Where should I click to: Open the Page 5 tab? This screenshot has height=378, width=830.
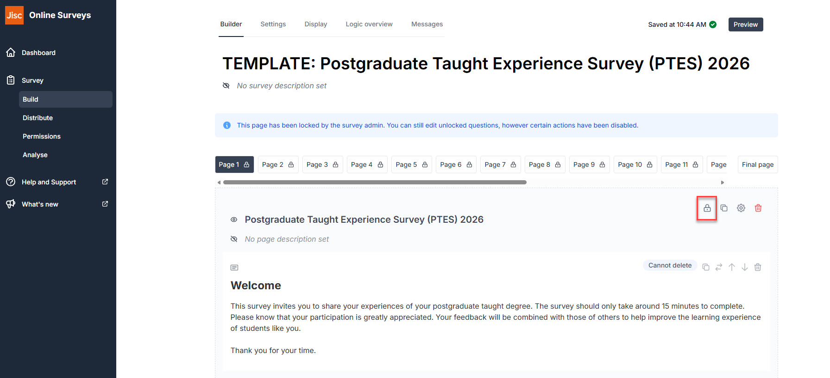pos(411,165)
